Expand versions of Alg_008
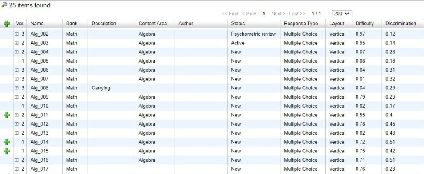 pyautogui.click(x=17, y=88)
